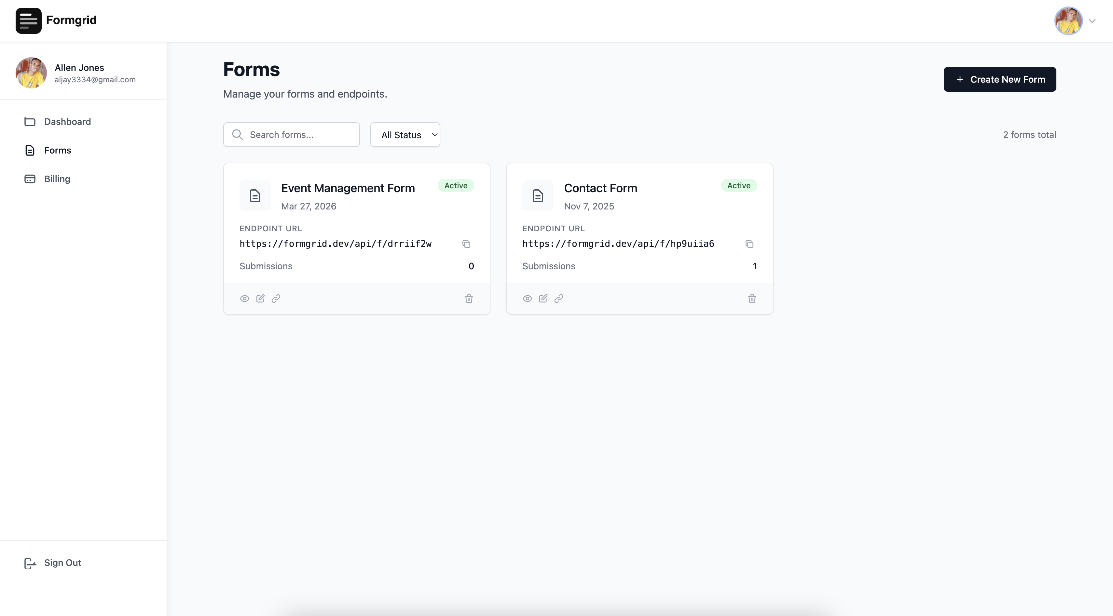
Task: Open Billing in sidebar
Action: 57,179
